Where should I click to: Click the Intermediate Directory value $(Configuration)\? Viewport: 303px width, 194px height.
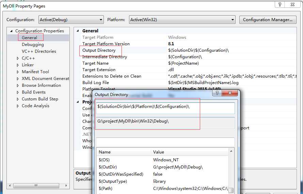pos(185,57)
